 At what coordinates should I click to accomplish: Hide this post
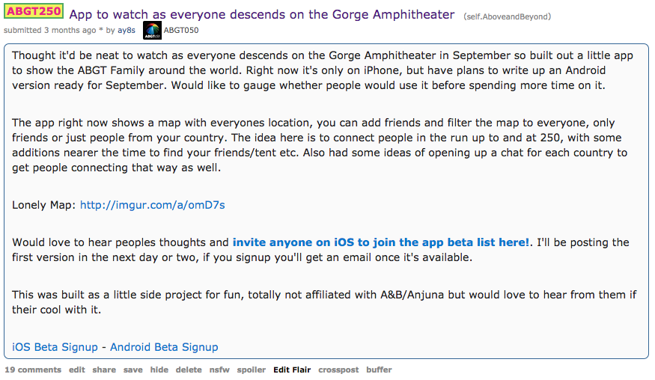159,370
